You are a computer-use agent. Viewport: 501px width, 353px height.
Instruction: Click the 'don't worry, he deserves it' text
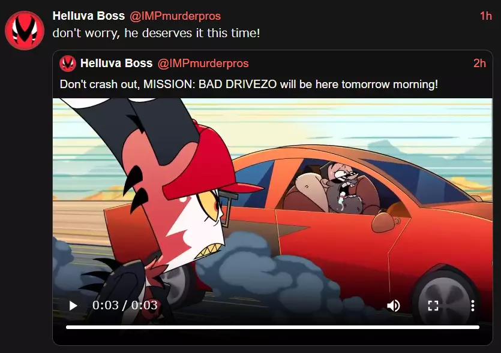[129, 33]
